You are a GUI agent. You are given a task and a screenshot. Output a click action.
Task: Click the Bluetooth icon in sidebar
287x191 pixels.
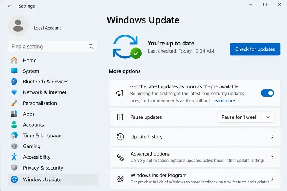[x=14, y=82]
